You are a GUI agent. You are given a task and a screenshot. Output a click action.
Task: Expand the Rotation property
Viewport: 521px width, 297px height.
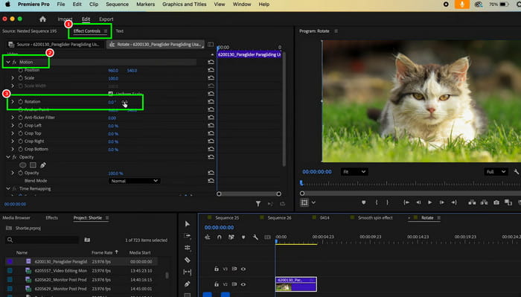[13, 102]
